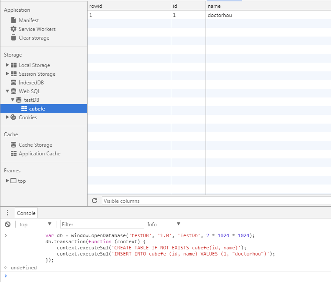Select the rowid cell with value 1
The image size is (331, 282).
tap(129, 15)
